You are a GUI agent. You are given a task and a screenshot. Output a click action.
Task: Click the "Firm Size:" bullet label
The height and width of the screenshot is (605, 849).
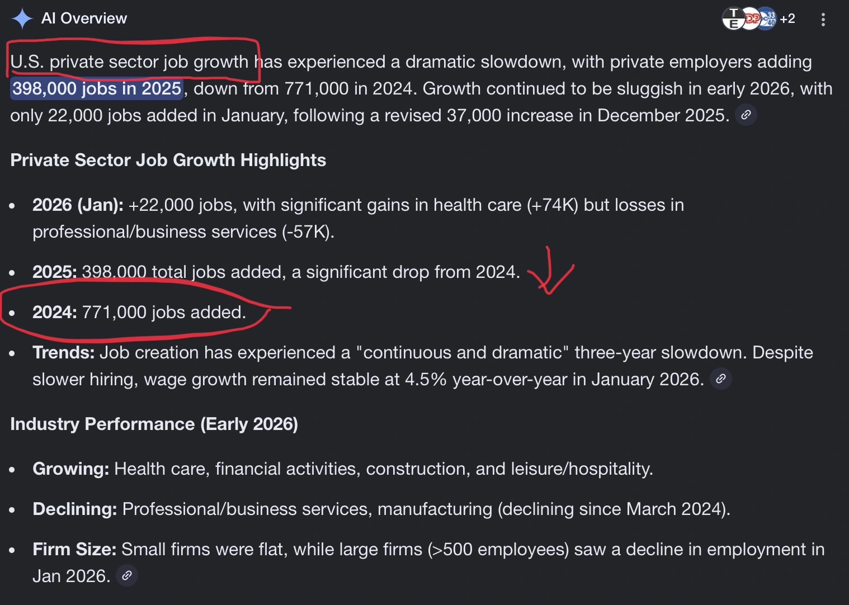click(74, 549)
